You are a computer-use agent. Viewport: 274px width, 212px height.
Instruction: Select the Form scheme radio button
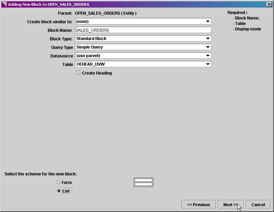click(58, 182)
